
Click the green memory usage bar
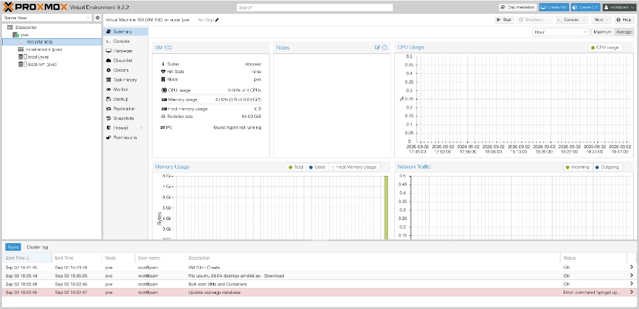point(386,208)
